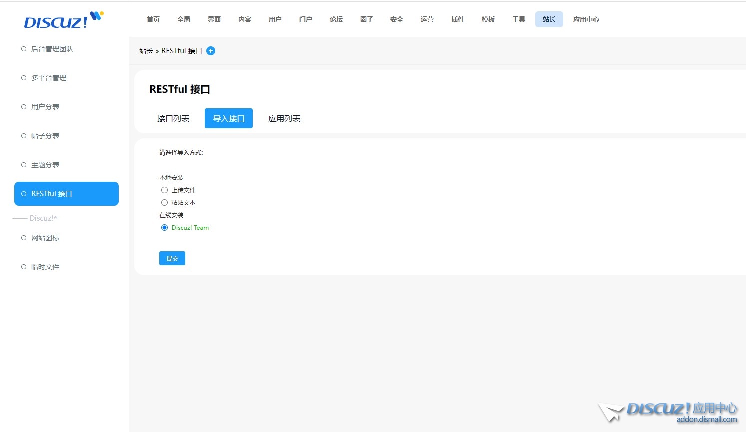Select 网站图标 from the sidebar
Screen dimensions: 746x432
click(x=45, y=238)
